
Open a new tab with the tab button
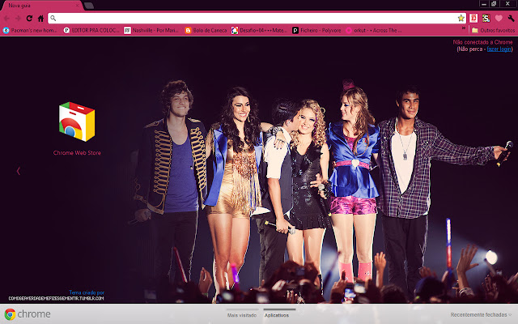(89, 6)
